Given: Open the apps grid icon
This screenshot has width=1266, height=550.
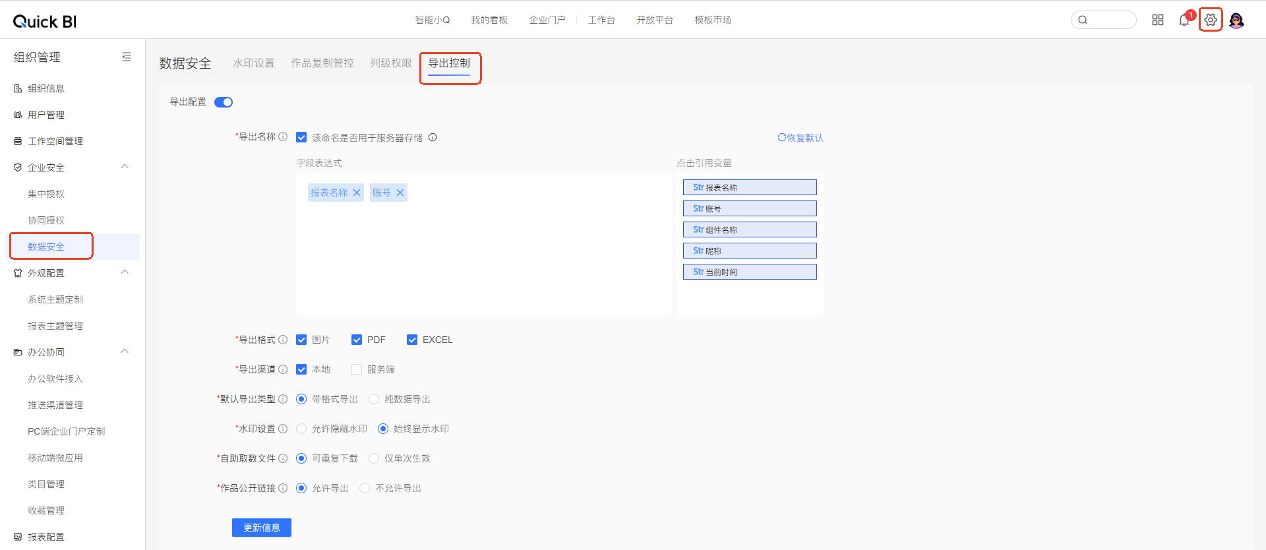Looking at the screenshot, I should point(1158,20).
